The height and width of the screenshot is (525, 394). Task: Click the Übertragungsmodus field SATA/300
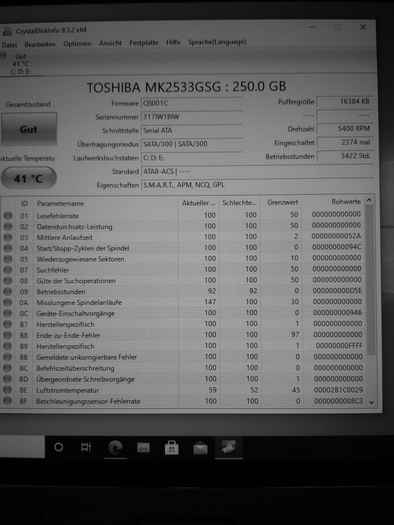coord(192,144)
